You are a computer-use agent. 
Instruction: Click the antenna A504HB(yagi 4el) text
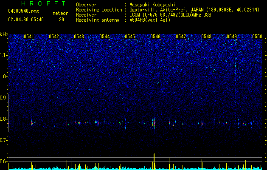pyautogui.click(x=150, y=20)
